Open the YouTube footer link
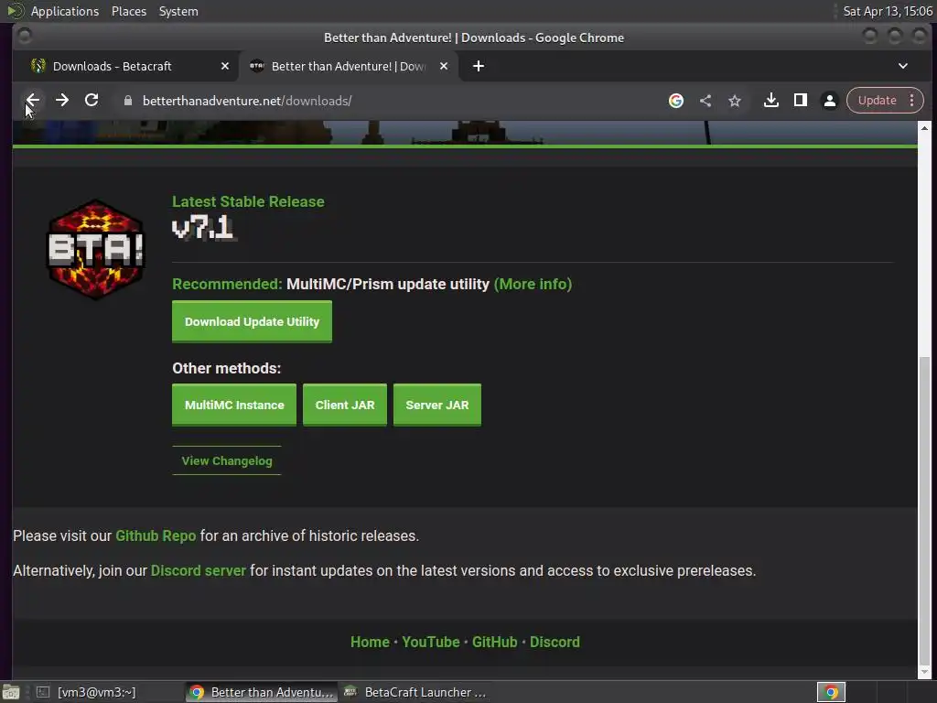The height and width of the screenshot is (703, 937). pos(430,642)
